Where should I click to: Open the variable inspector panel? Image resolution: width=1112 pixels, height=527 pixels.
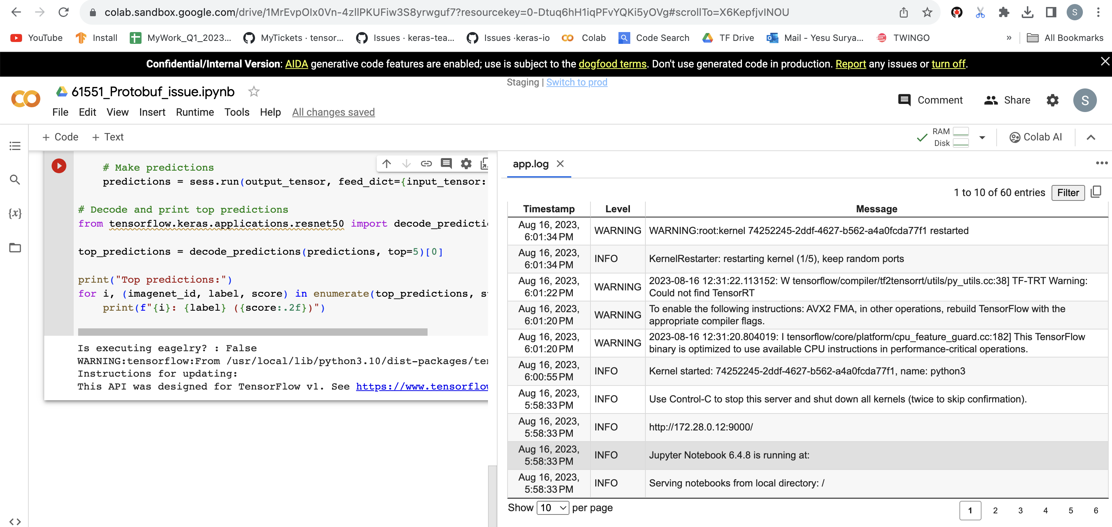pyautogui.click(x=15, y=213)
